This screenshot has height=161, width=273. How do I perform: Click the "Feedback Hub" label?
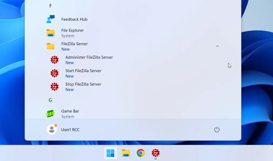coord(74,19)
